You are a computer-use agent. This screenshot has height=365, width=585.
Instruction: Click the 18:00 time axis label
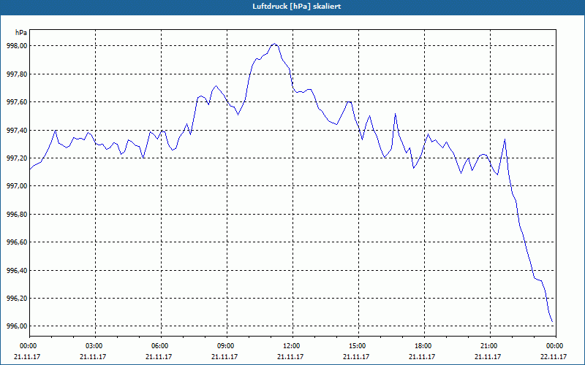tap(423, 346)
